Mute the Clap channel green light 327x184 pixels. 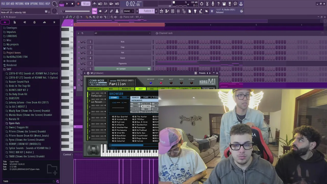click(x=79, y=47)
